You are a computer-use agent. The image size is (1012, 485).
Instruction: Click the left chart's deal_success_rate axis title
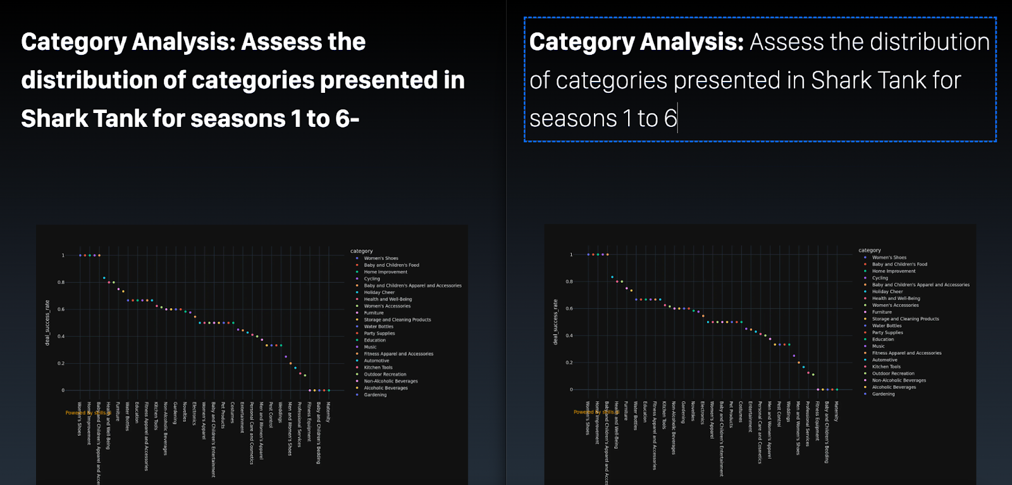click(x=47, y=323)
